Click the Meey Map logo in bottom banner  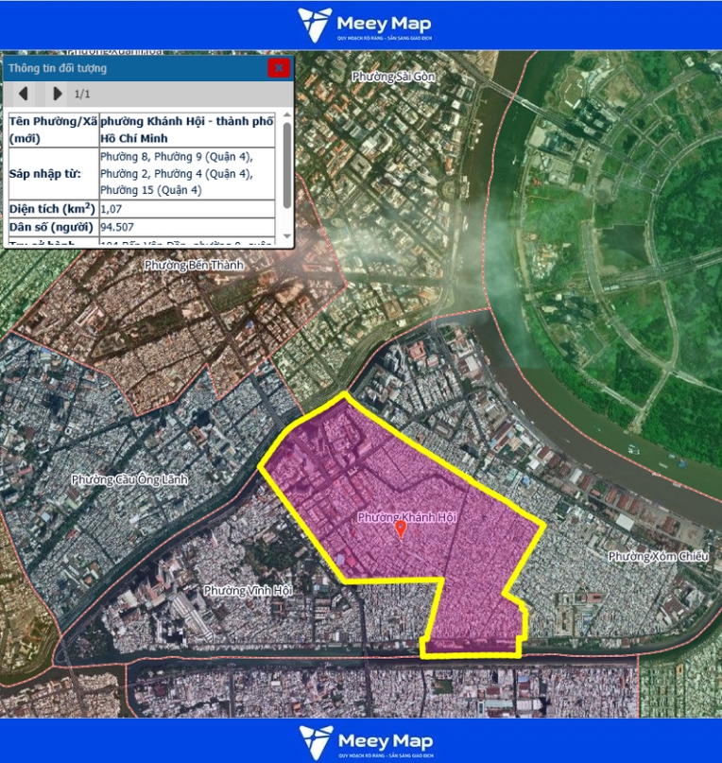coord(360,741)
